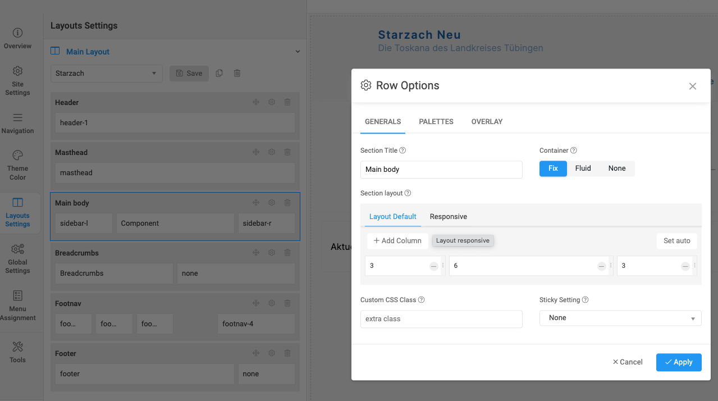Delete the Masthead row with trash icon
Viewport: 718px width, 401px height.
(287, 152)
